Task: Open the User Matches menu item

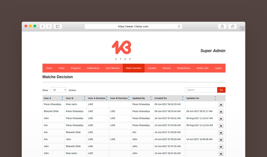Action: (x=112, y=68)
